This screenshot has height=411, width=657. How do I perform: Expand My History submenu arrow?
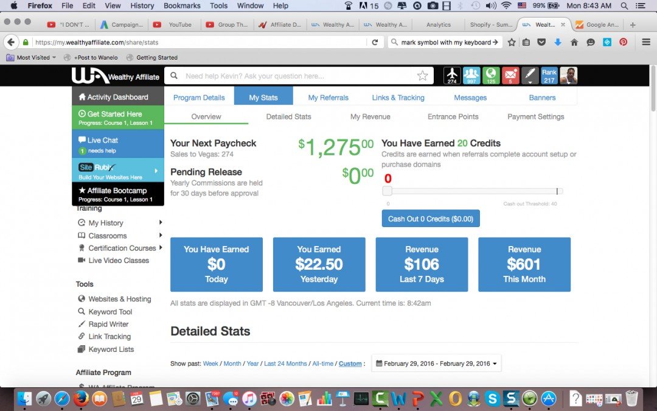[x=161, y=223]
